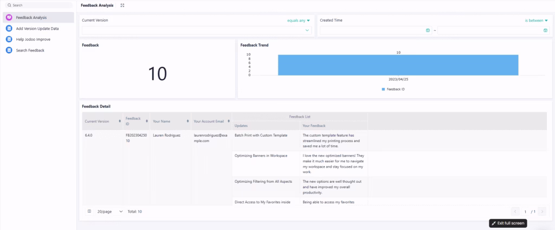The height and width of the screenshot is (230, 555).
Task: Click the column layout icon left of 20/page
Action: tap(89, 211)
